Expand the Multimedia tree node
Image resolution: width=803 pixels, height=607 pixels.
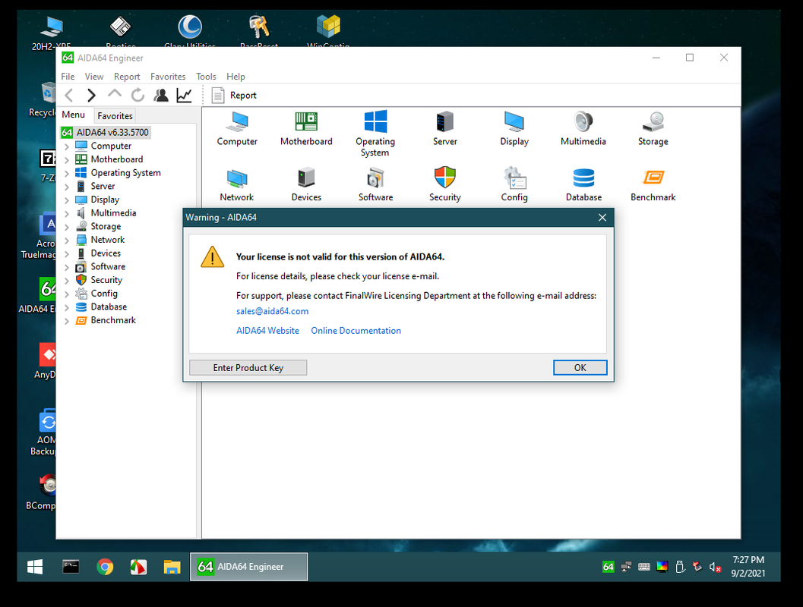(67, 213)
